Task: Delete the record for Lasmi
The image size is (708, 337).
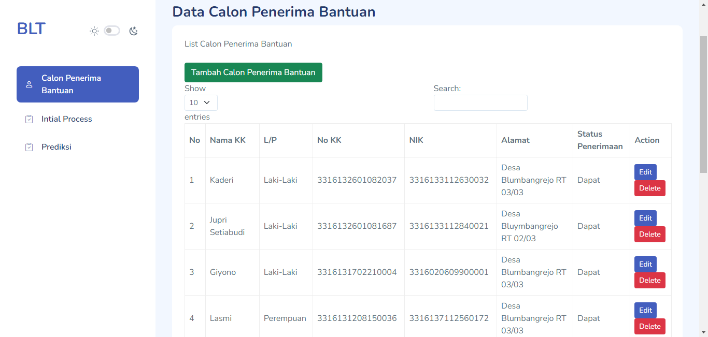Action: [x=649, y=326]
